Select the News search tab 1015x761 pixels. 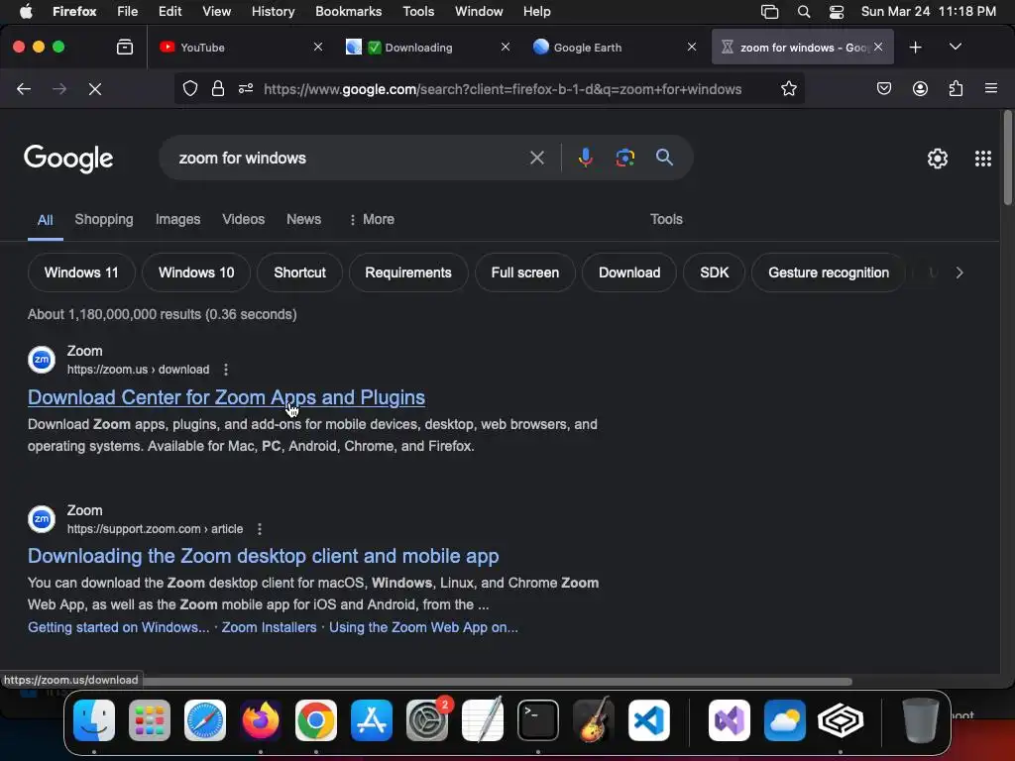303,219
